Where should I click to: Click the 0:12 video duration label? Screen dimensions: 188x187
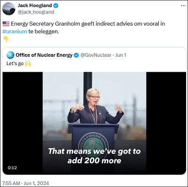[x=12, y=168]
